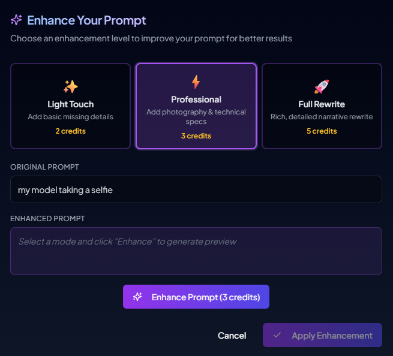Click the sparkle icon beside the dialog heading
The image size is (393, 356).
[16, 20]
